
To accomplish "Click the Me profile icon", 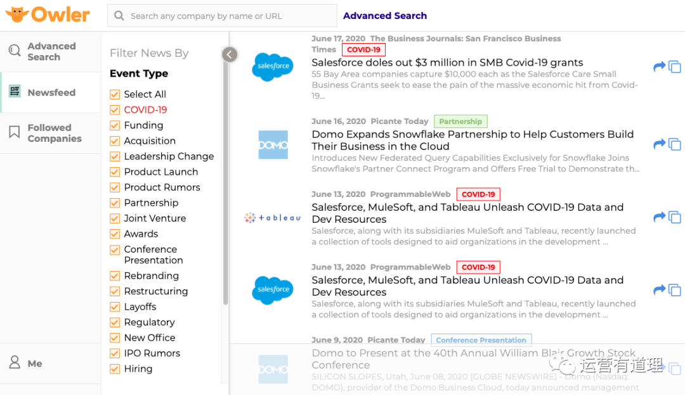I will point(15,362).
